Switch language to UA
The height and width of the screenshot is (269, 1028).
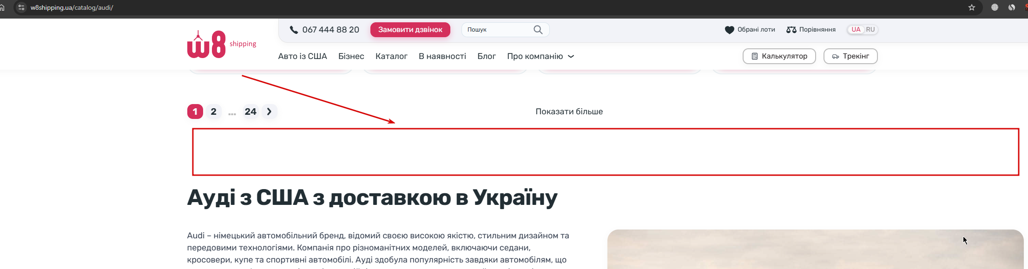pyautogui.click(x=856, y=30)
